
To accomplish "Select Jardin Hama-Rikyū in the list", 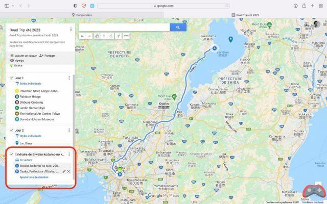I will click(30, 108).
